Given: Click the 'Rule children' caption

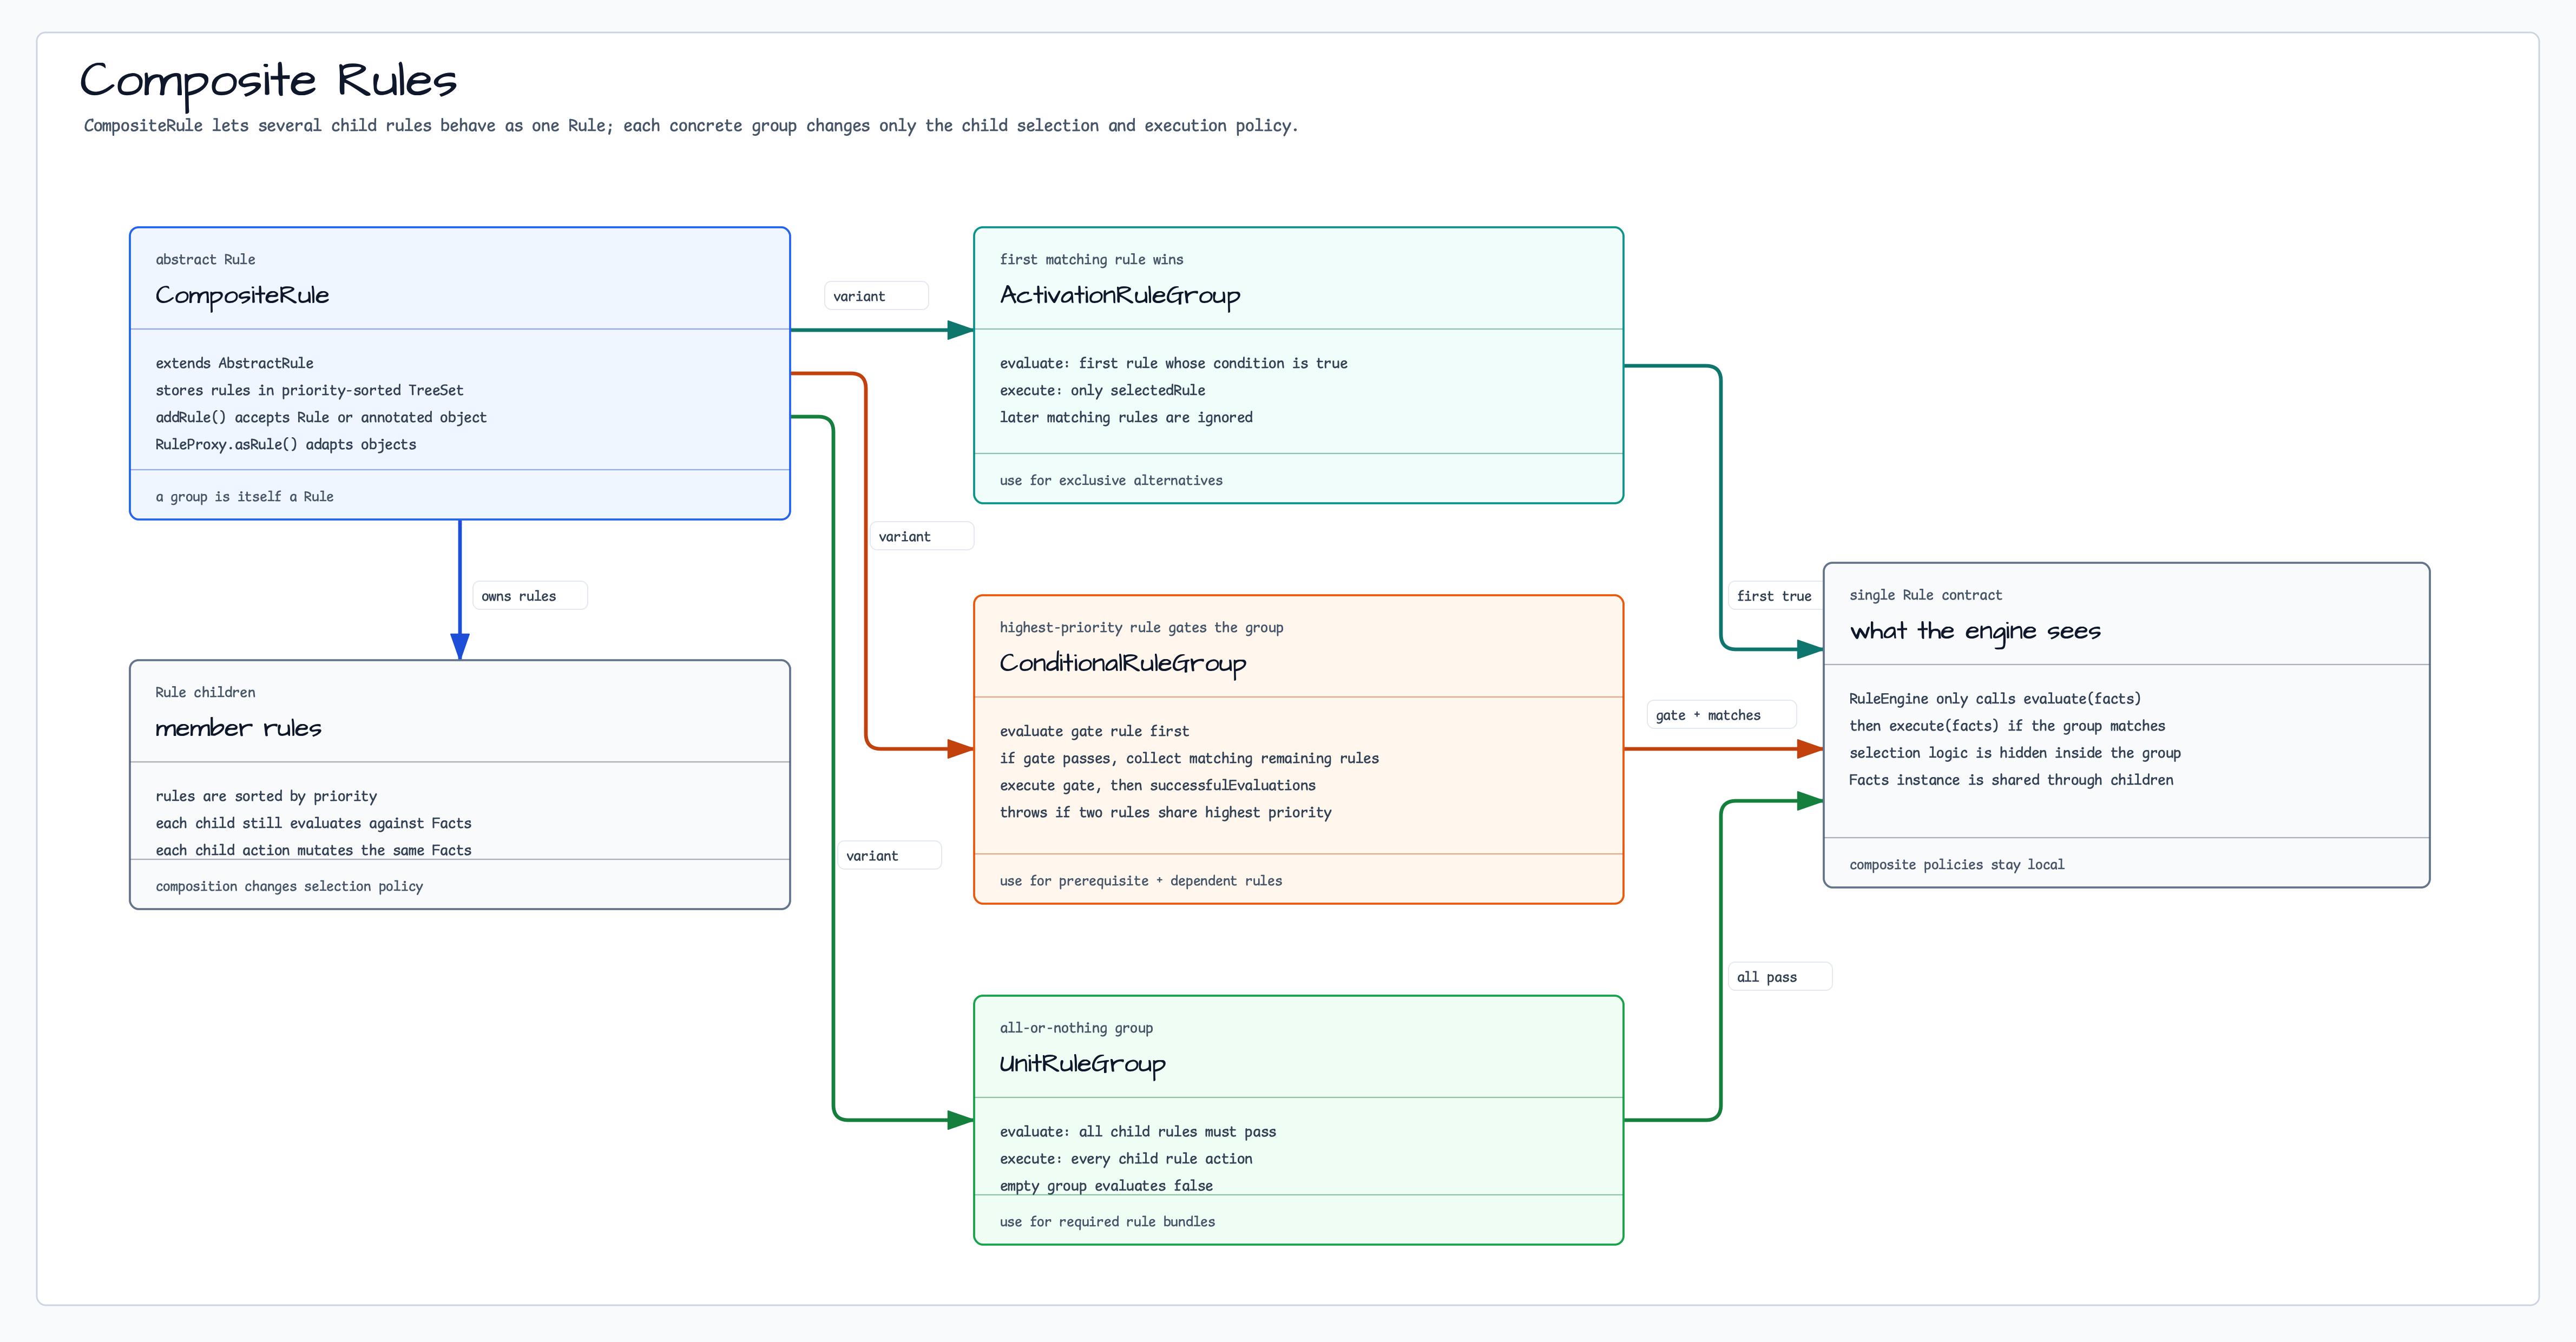Looking at the screenshot, I should tap(205, 692).
